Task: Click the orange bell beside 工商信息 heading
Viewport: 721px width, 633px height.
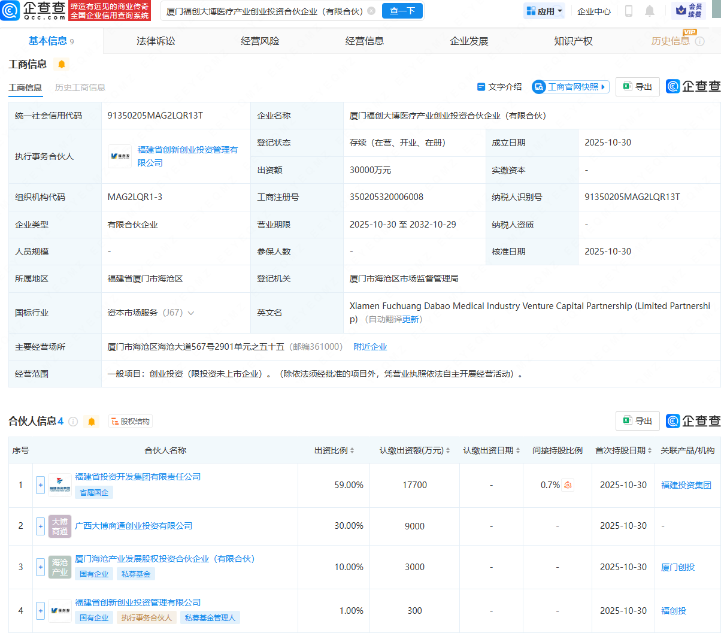Action: tap(61, 64)
